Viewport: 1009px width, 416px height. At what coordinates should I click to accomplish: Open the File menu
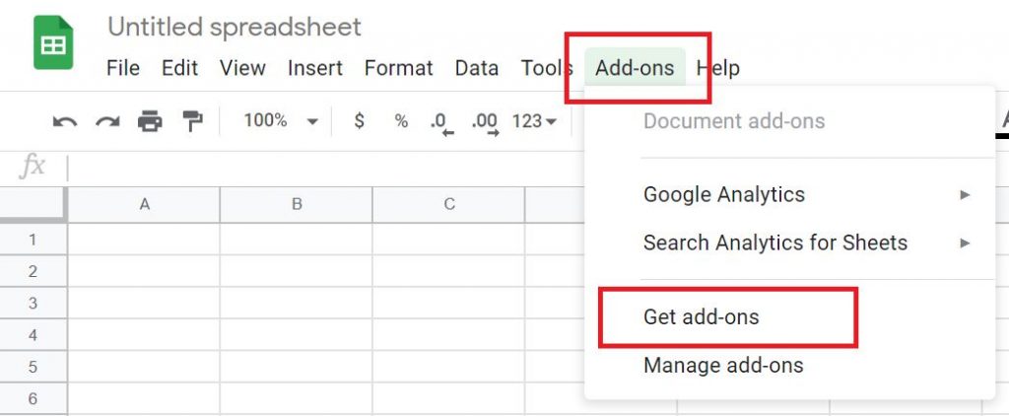point(123,68)
